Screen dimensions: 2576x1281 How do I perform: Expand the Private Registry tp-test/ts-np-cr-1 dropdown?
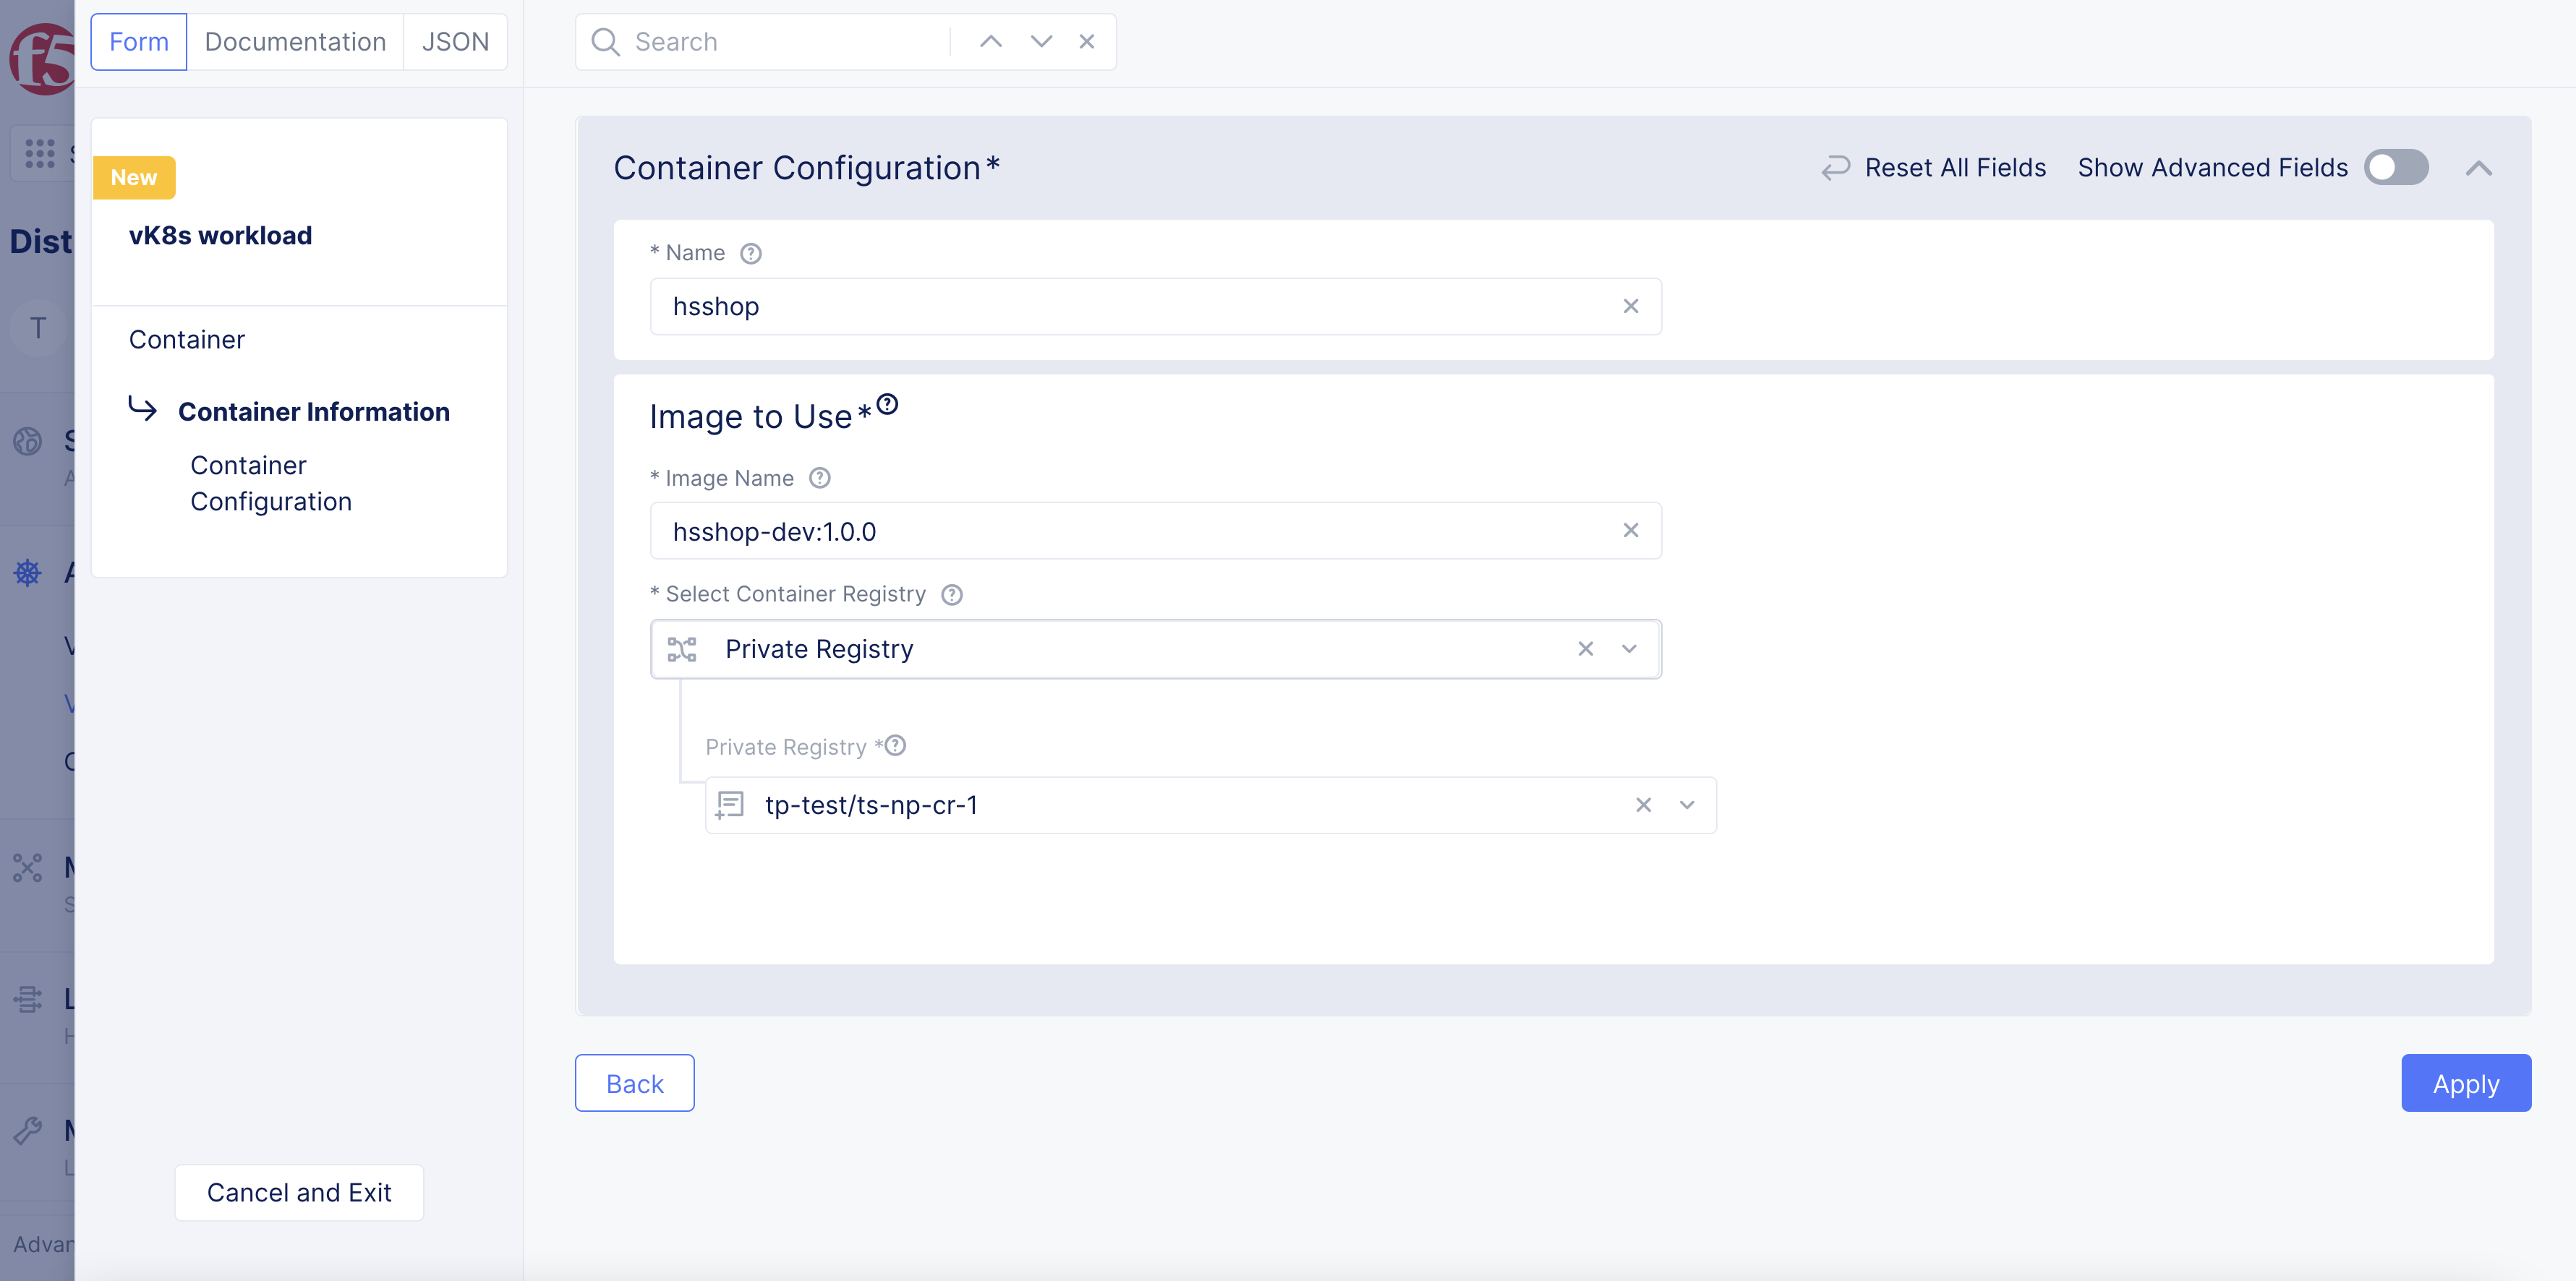pyautogui.click(x=1686, y=804)
